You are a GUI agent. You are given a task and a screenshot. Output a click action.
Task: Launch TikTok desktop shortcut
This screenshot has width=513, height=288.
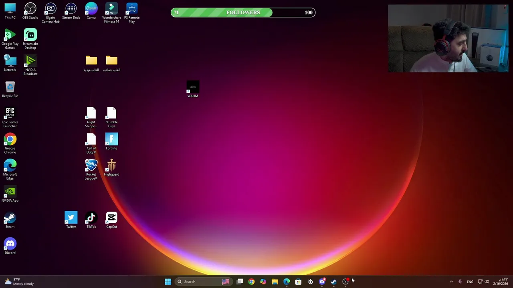click(x=91, y=220)
